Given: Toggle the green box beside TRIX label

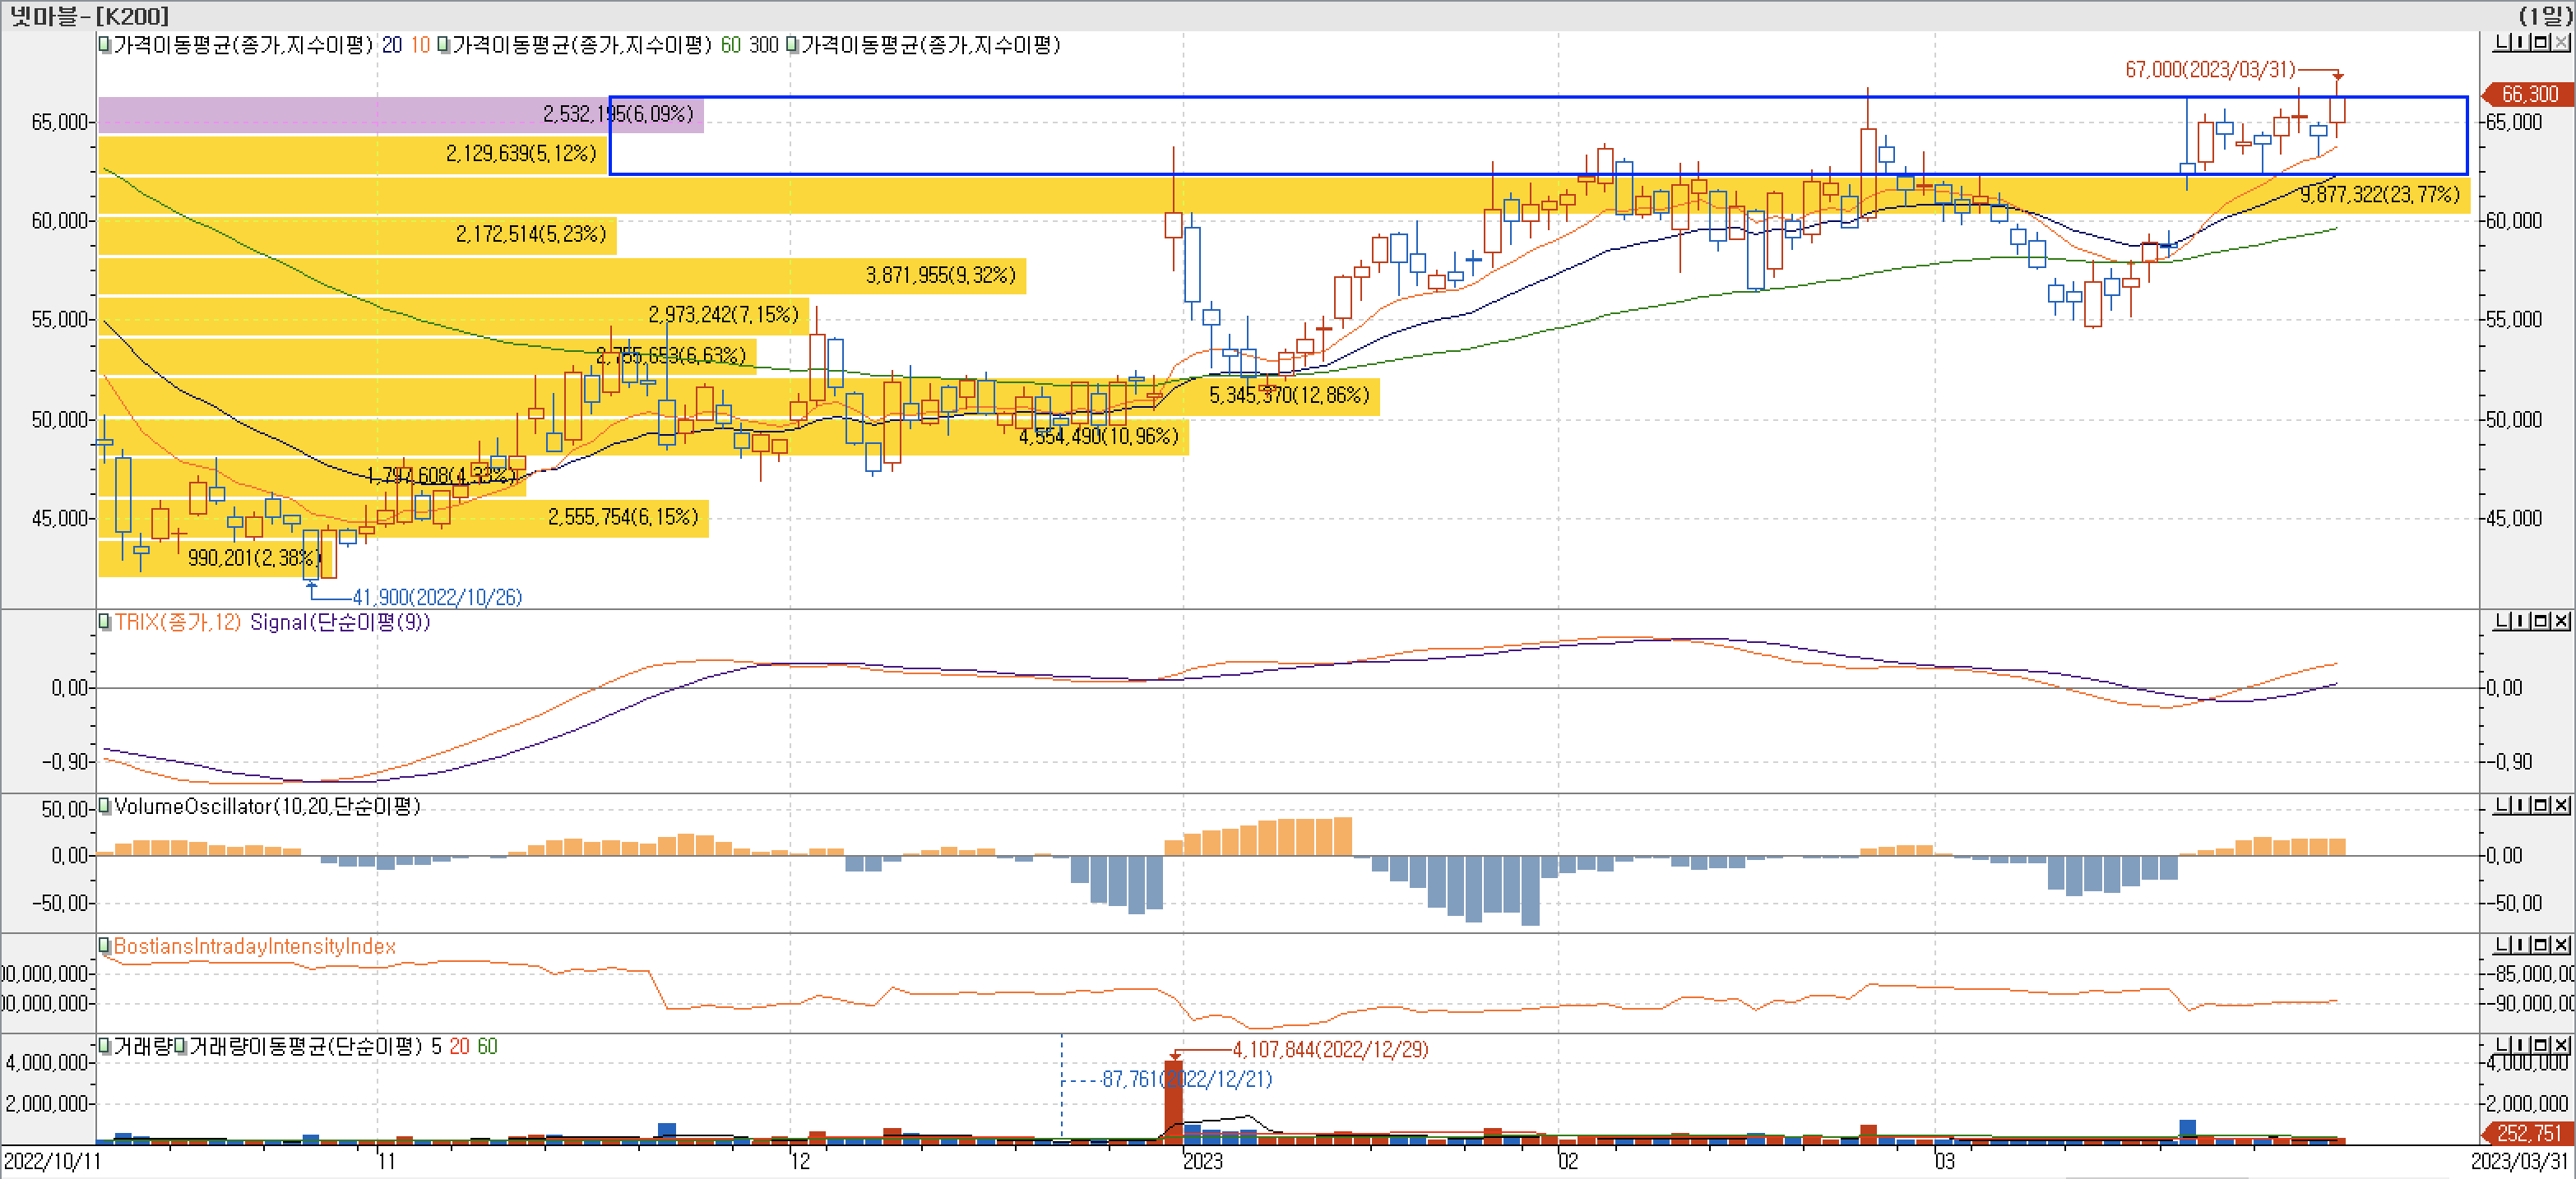Looking at the screenshot, I should [x=104, y=621].
